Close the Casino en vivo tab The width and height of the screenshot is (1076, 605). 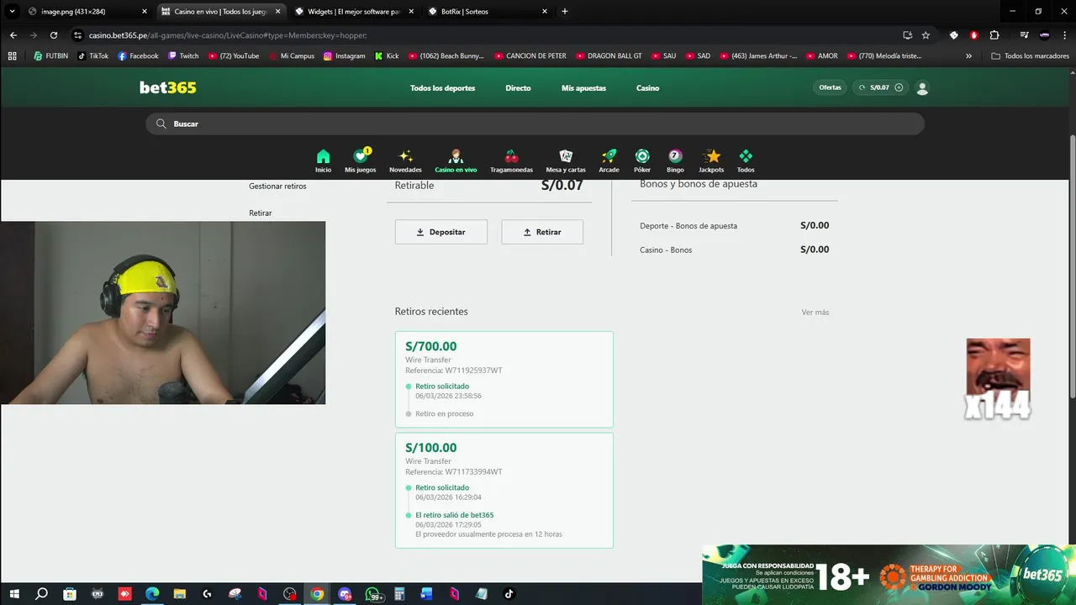[277, 12]
